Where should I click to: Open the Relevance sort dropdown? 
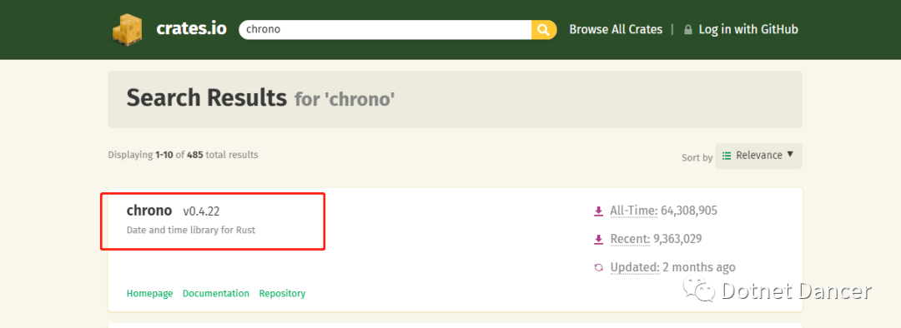pos(758,156)
